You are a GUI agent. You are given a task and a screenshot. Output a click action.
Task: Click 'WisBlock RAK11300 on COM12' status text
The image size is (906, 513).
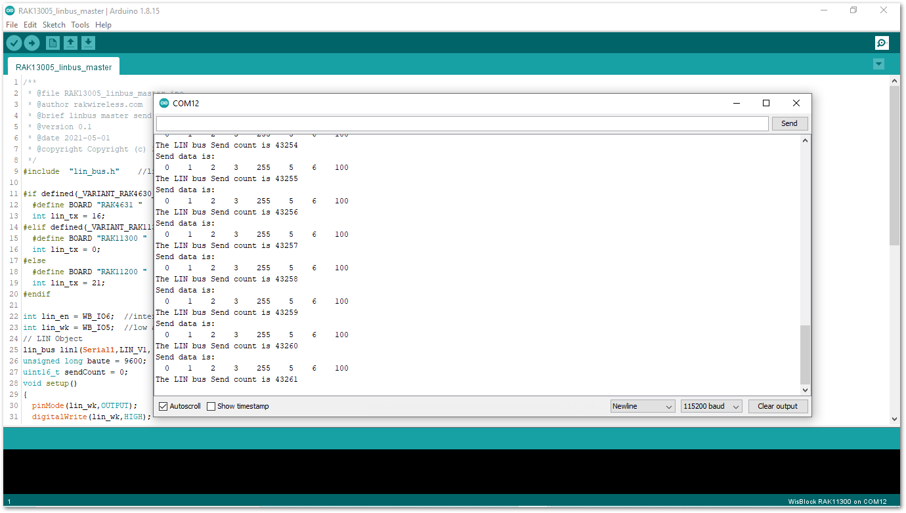tap(837, 501)
